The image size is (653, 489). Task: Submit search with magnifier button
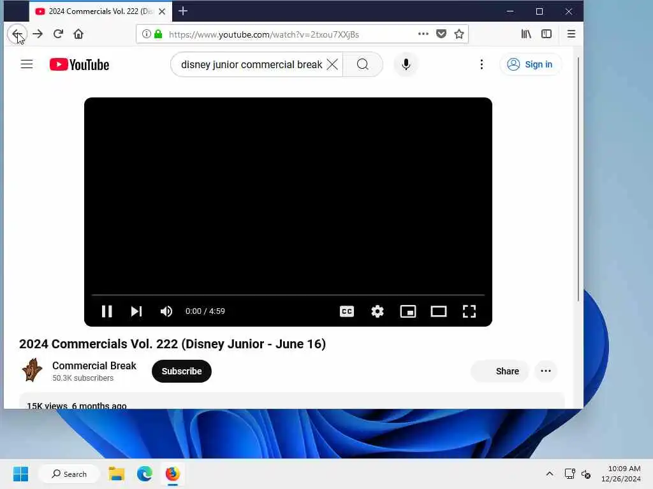point(363,64)
